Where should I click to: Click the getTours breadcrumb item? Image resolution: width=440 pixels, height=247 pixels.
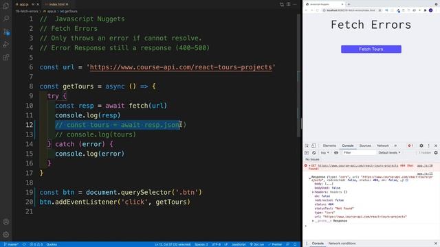[69, 11]
